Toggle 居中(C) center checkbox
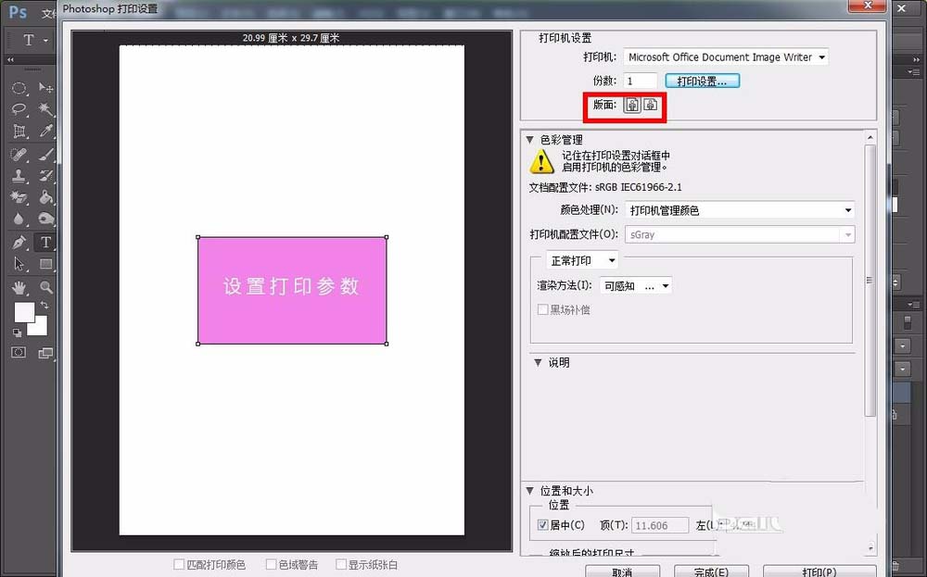 click(x=542, y=524)
